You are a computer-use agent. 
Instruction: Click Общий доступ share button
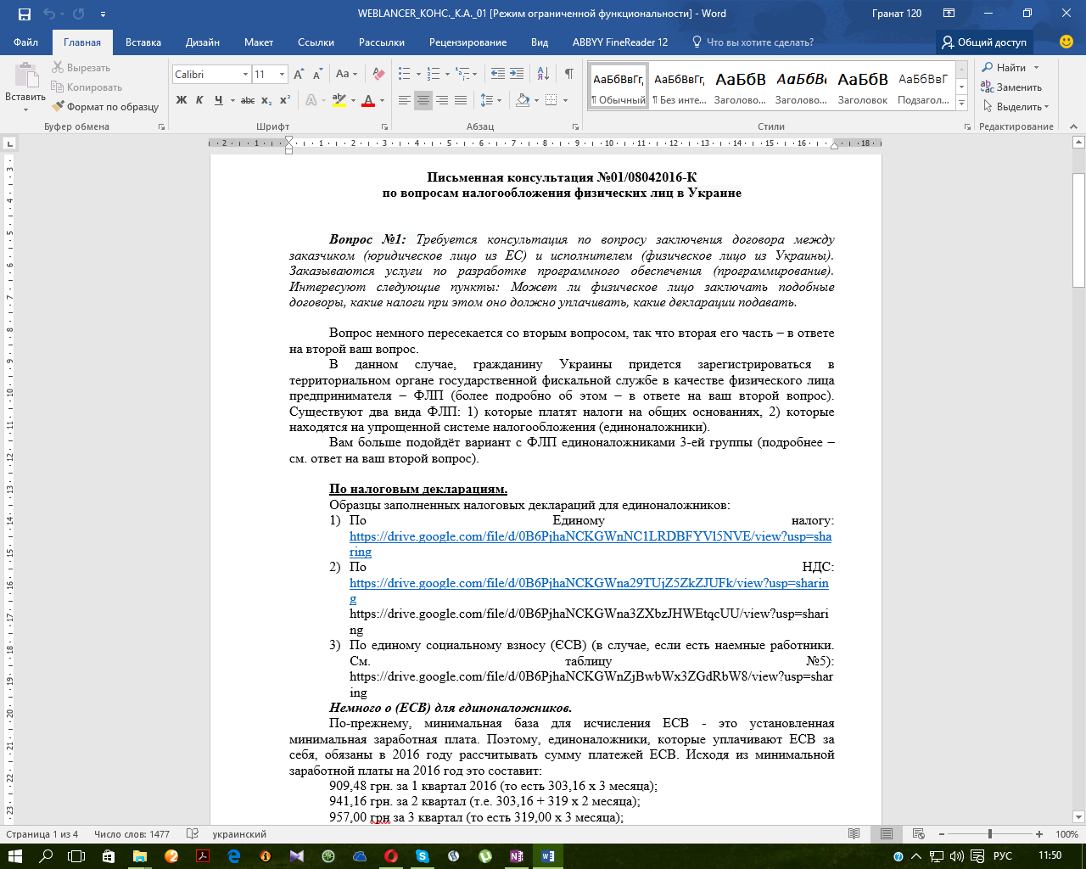click(x=983, y=42)
